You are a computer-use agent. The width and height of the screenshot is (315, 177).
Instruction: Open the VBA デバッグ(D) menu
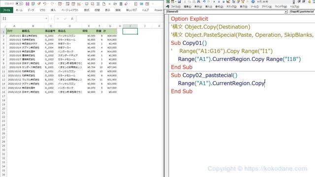pyautogui.click(x=231, y=6)
